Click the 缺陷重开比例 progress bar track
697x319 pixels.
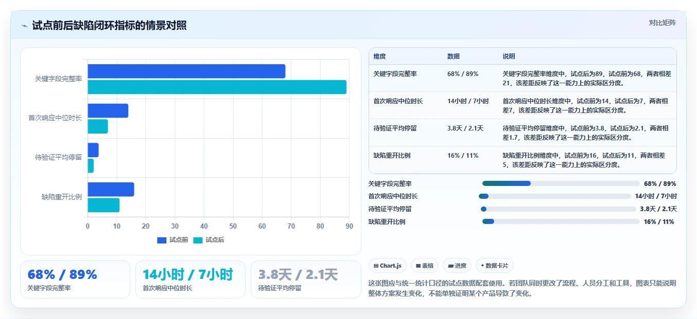point(561,221)
